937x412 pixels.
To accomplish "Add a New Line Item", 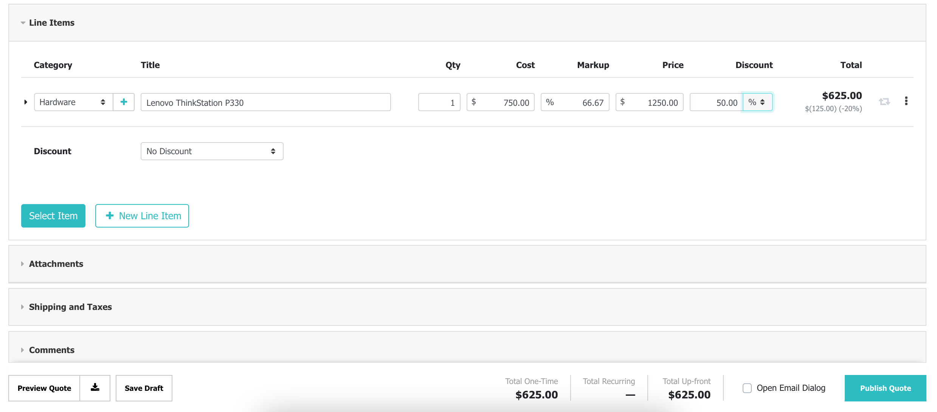I will click(x=142, y=216).
